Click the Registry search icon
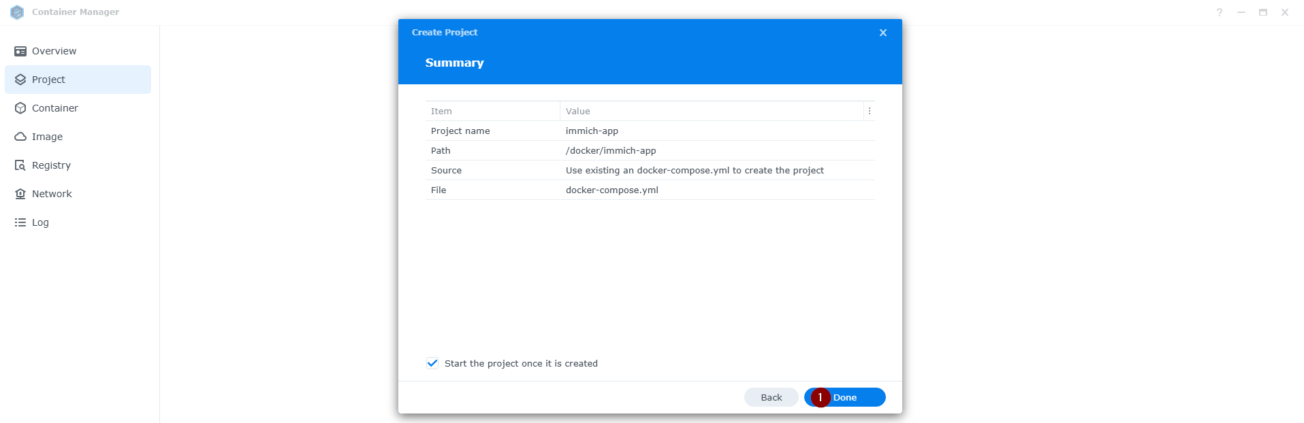The width and height of the screenshot is (1304, 423). [x=20, y=165]
